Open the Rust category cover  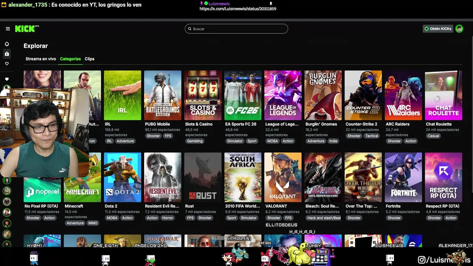pyautogui.click(x=203, y=177)
